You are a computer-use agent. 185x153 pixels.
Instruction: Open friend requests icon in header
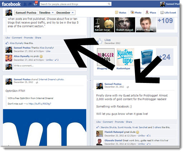(25, 4)
